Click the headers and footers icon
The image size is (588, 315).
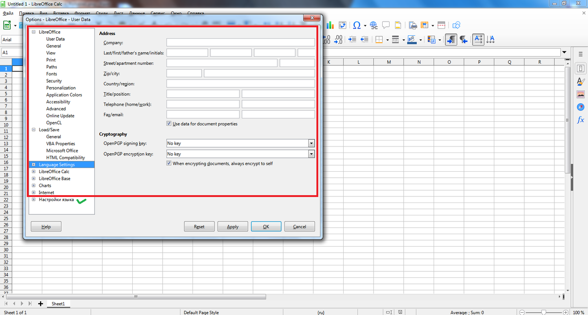398,25
